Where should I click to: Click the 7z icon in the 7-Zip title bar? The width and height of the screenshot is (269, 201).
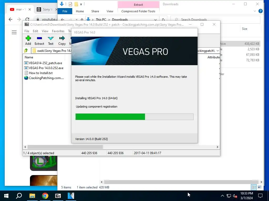[x=27, y=24]
